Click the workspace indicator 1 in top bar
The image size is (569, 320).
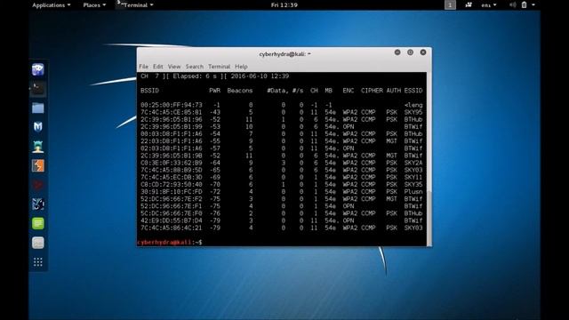[x=450, y=5]
